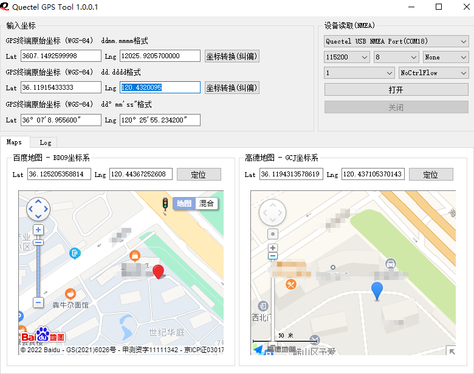This screenshot has width=474, height=374.
Task: Click the overview arrow at Gaode map corner
Action: coord(452,351)
